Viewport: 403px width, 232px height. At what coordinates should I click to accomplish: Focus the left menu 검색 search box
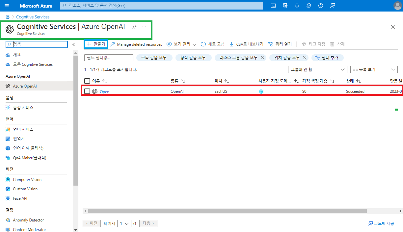coord(37,44)
